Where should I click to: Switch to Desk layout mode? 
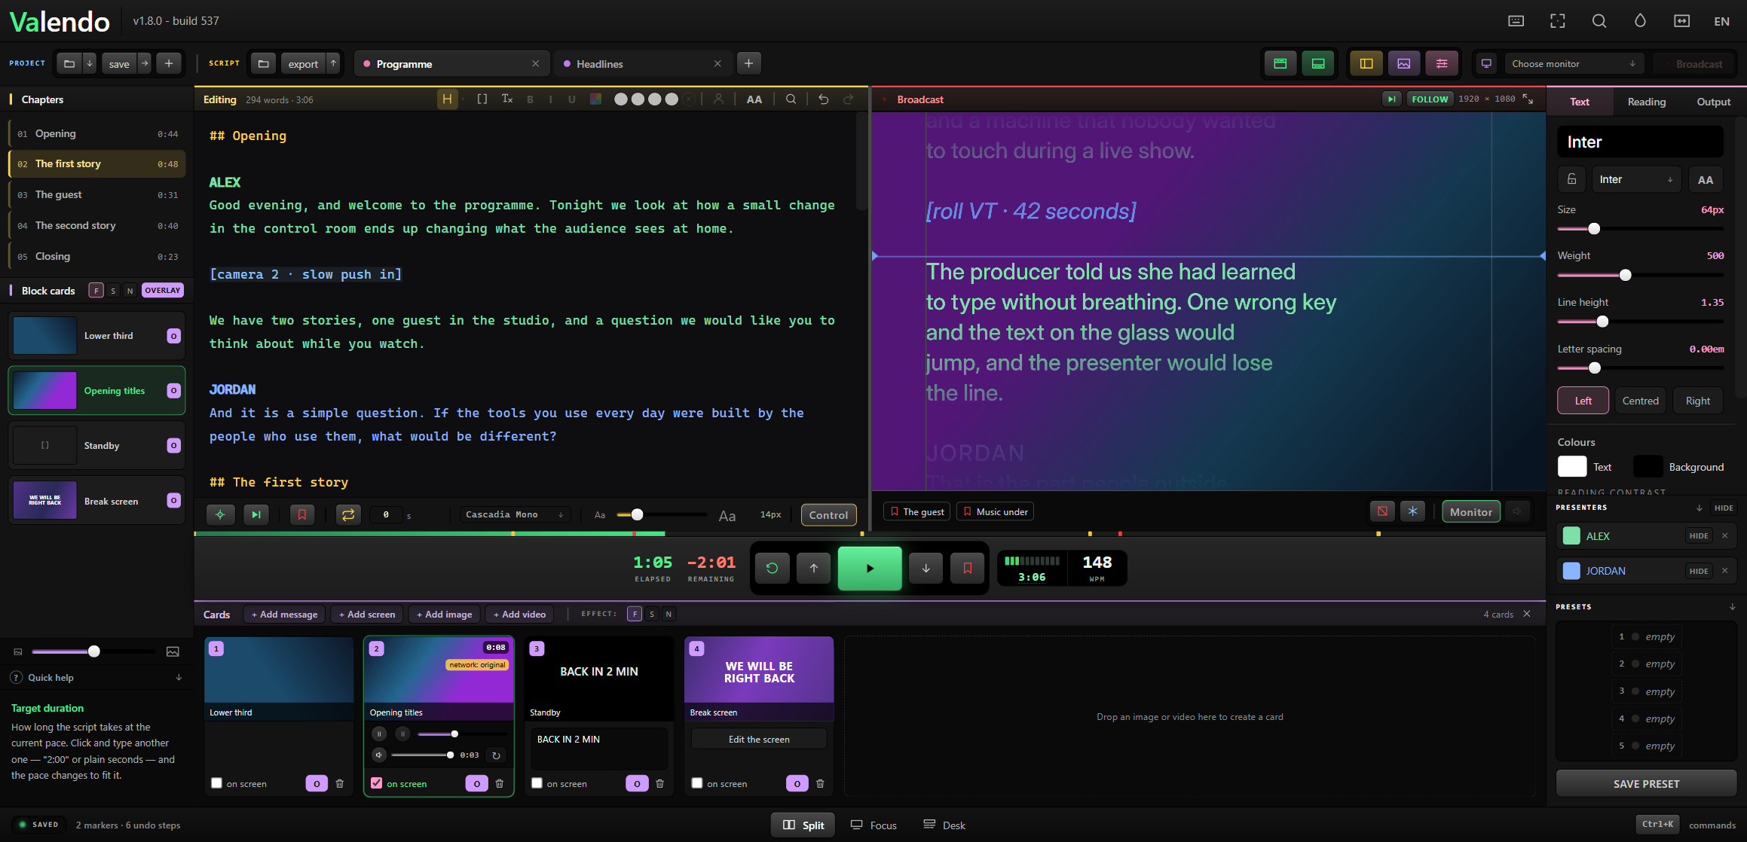[944, 825]
